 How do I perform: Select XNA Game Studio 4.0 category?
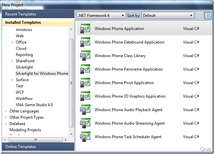[x=34, y=105]
